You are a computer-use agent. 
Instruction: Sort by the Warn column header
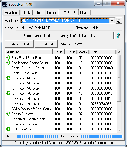(x=83, y=52)
